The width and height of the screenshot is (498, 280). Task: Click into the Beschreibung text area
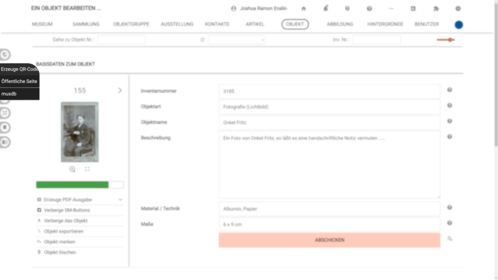(329, 165)
